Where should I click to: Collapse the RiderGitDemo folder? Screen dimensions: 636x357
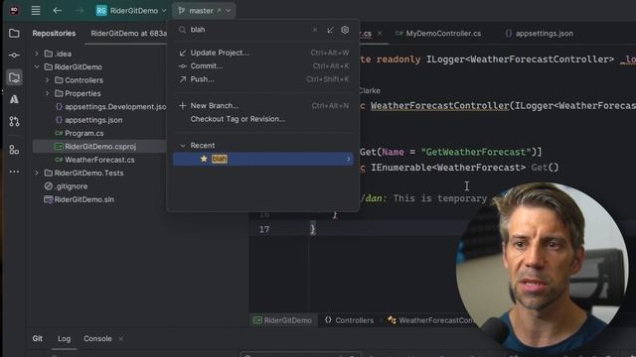point(37,66)
